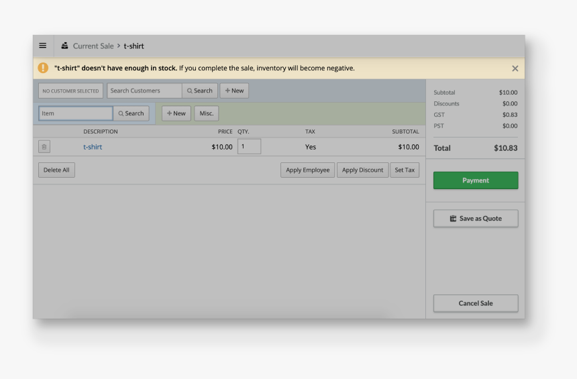Click the Discounts value $0.00

pos(510,104)
